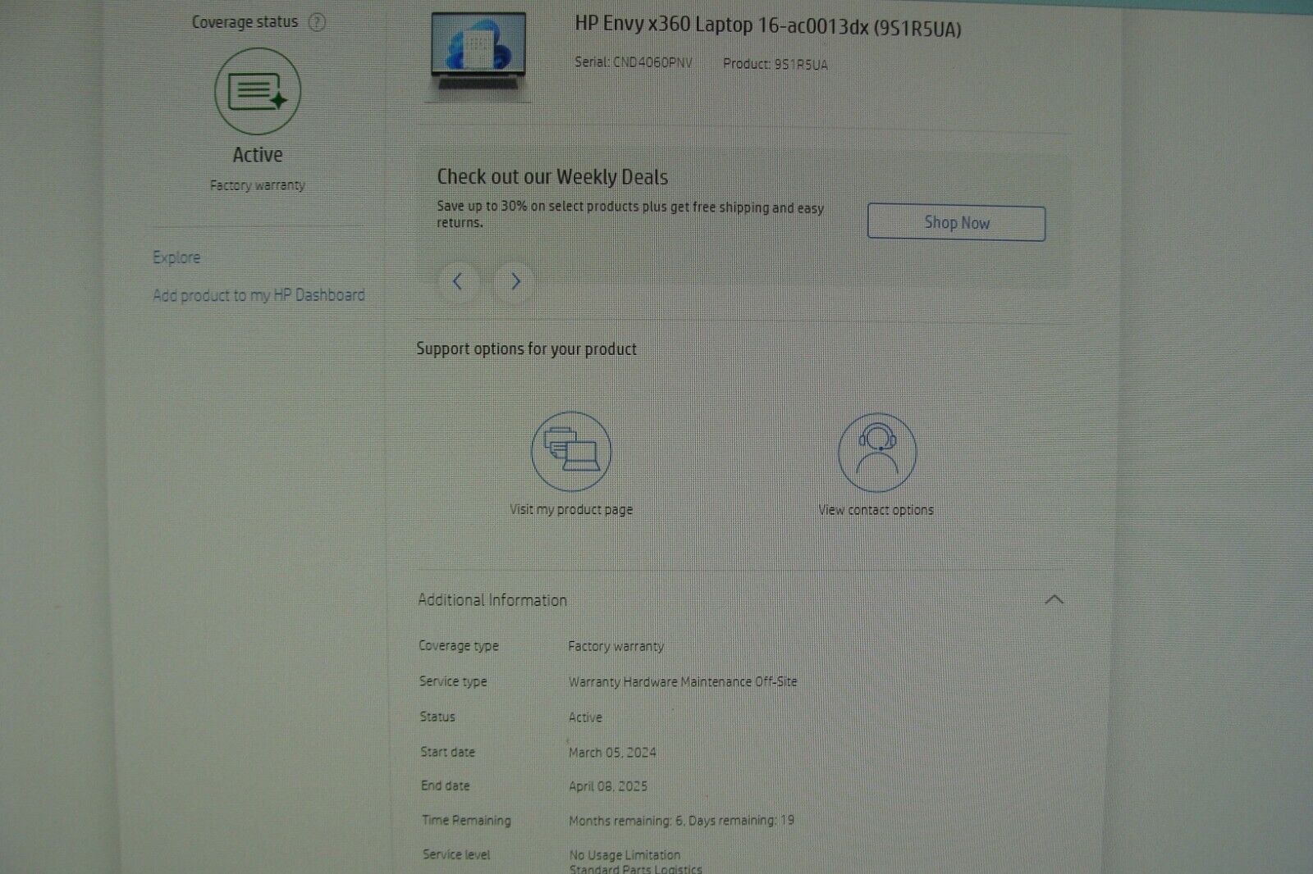Click the No Usage Limitation service level

pyautogui.click(x=624, y=855)
